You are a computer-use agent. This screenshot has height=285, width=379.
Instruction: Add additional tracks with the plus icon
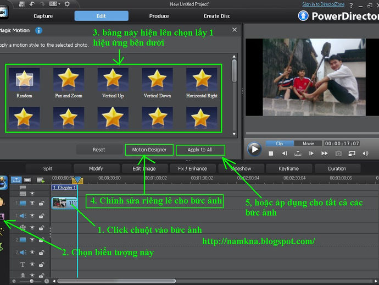[40, 180]
